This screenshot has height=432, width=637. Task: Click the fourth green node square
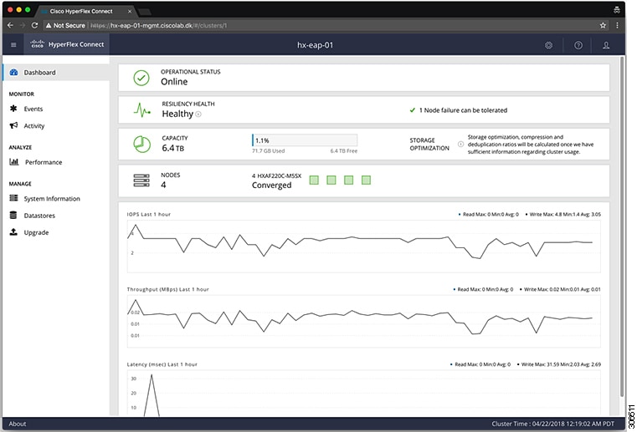point(366,180)
